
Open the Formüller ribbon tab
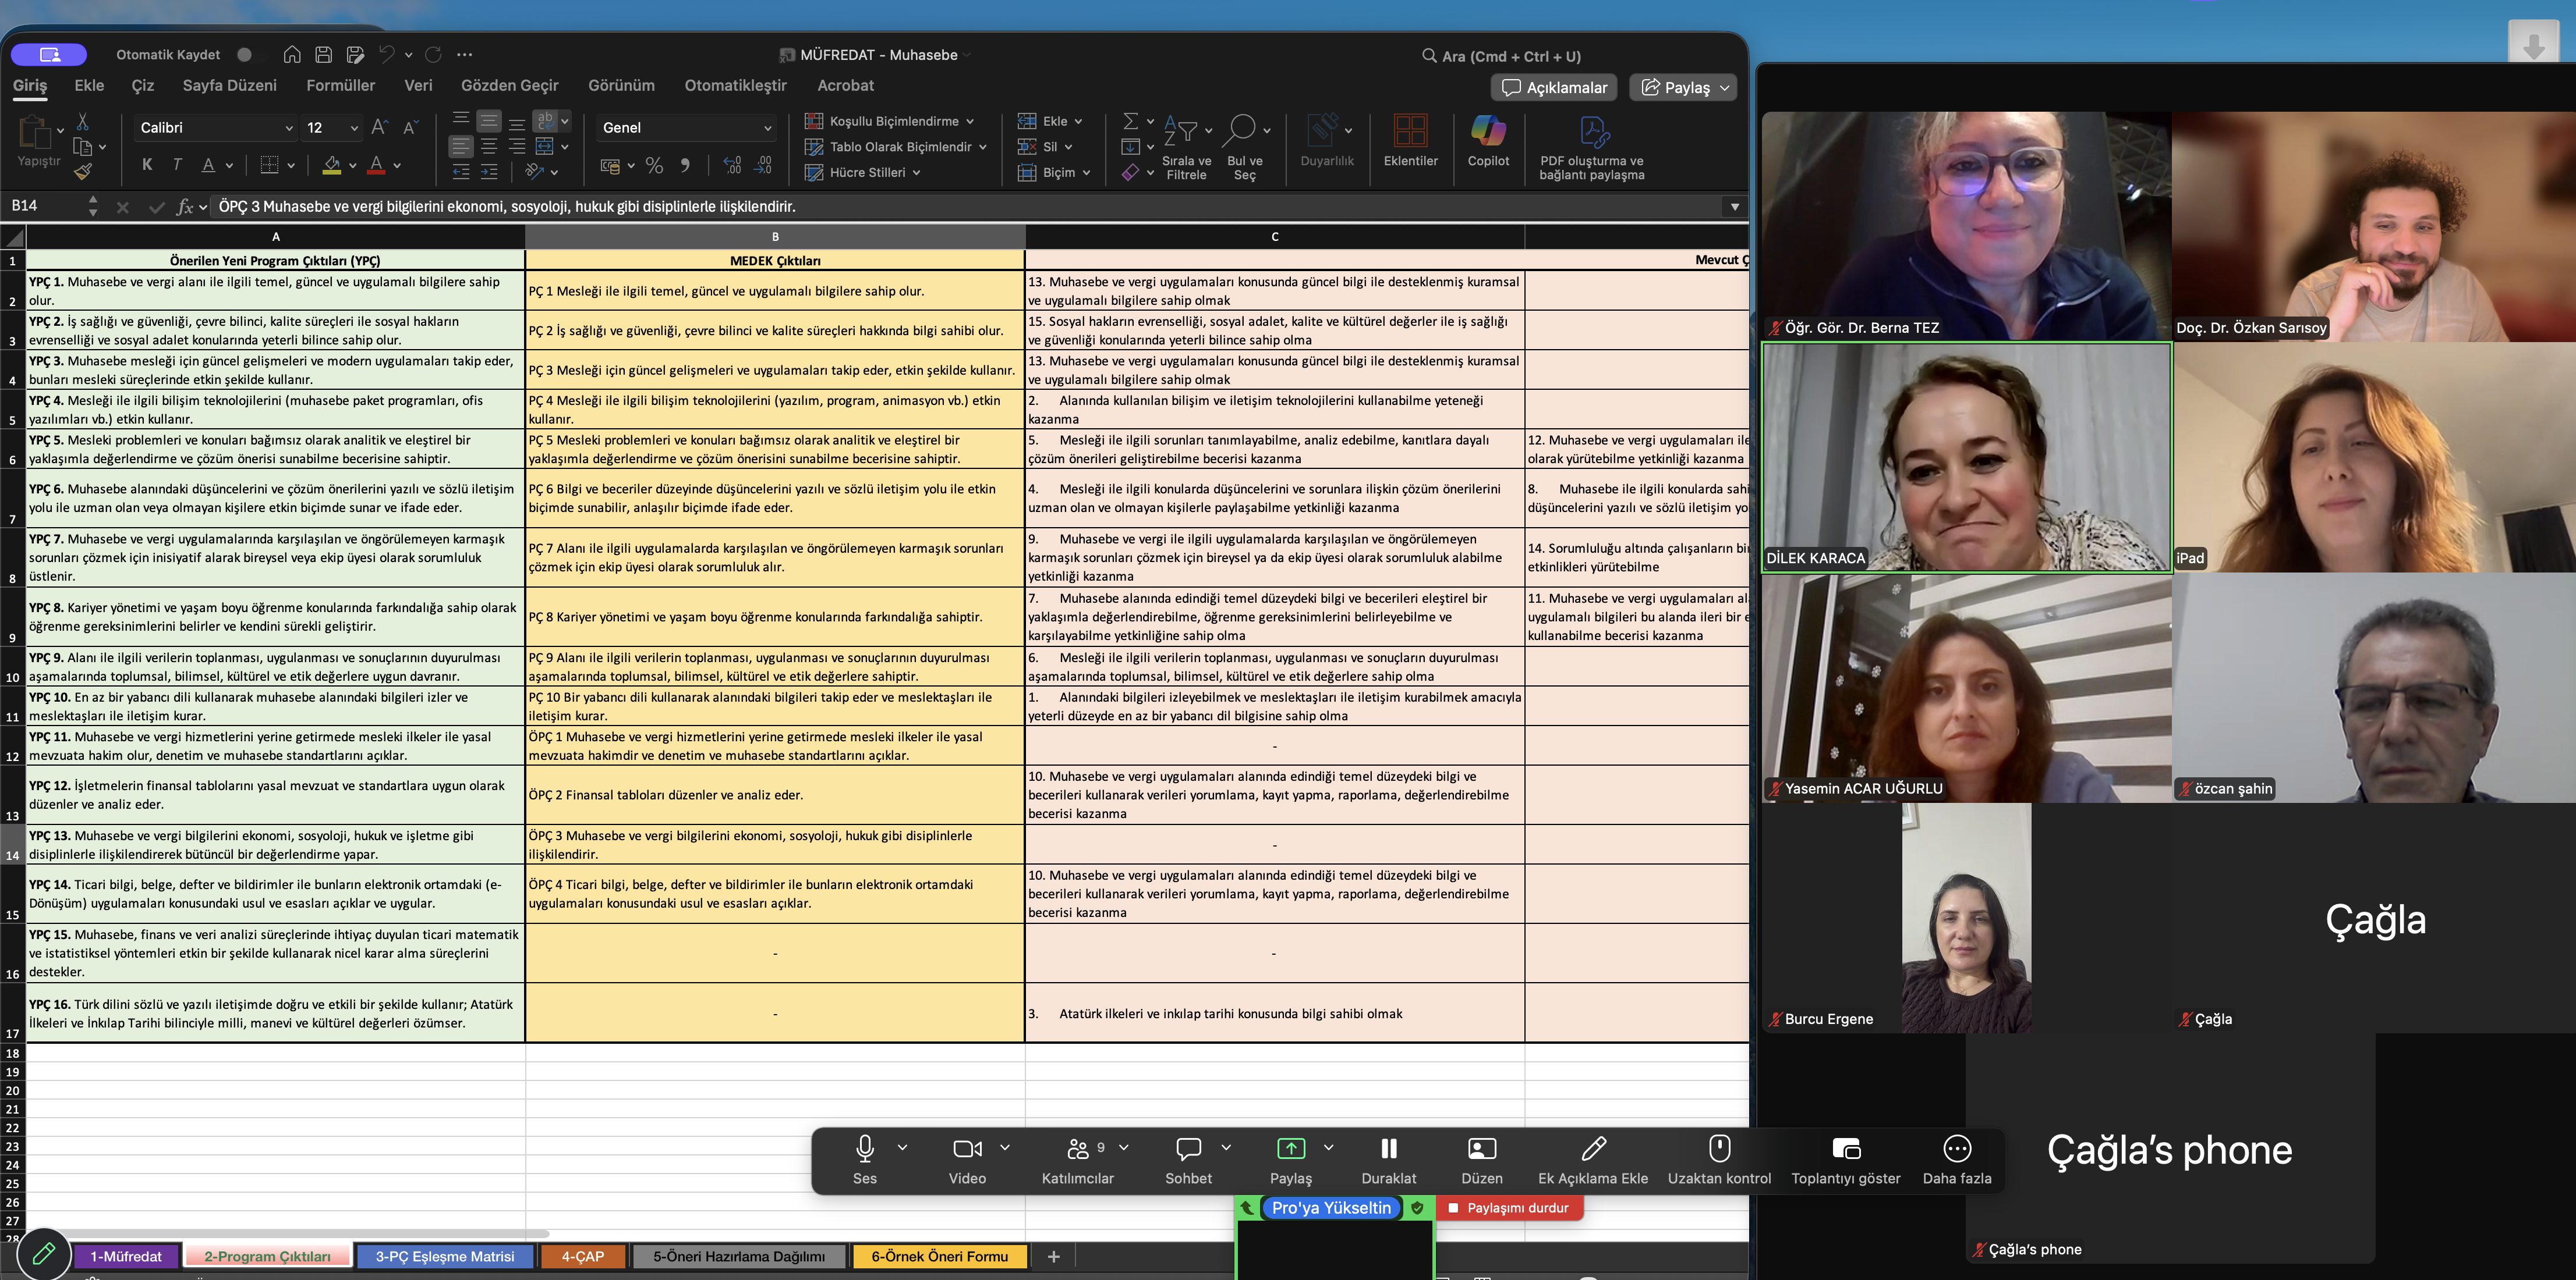(x=340, y=86)
